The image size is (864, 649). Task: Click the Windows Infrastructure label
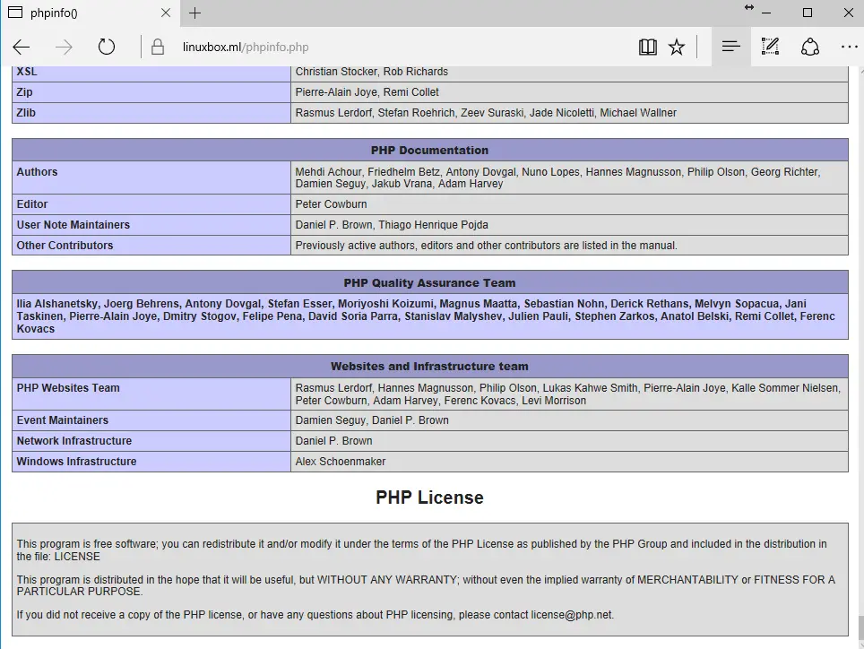(76, 462)
